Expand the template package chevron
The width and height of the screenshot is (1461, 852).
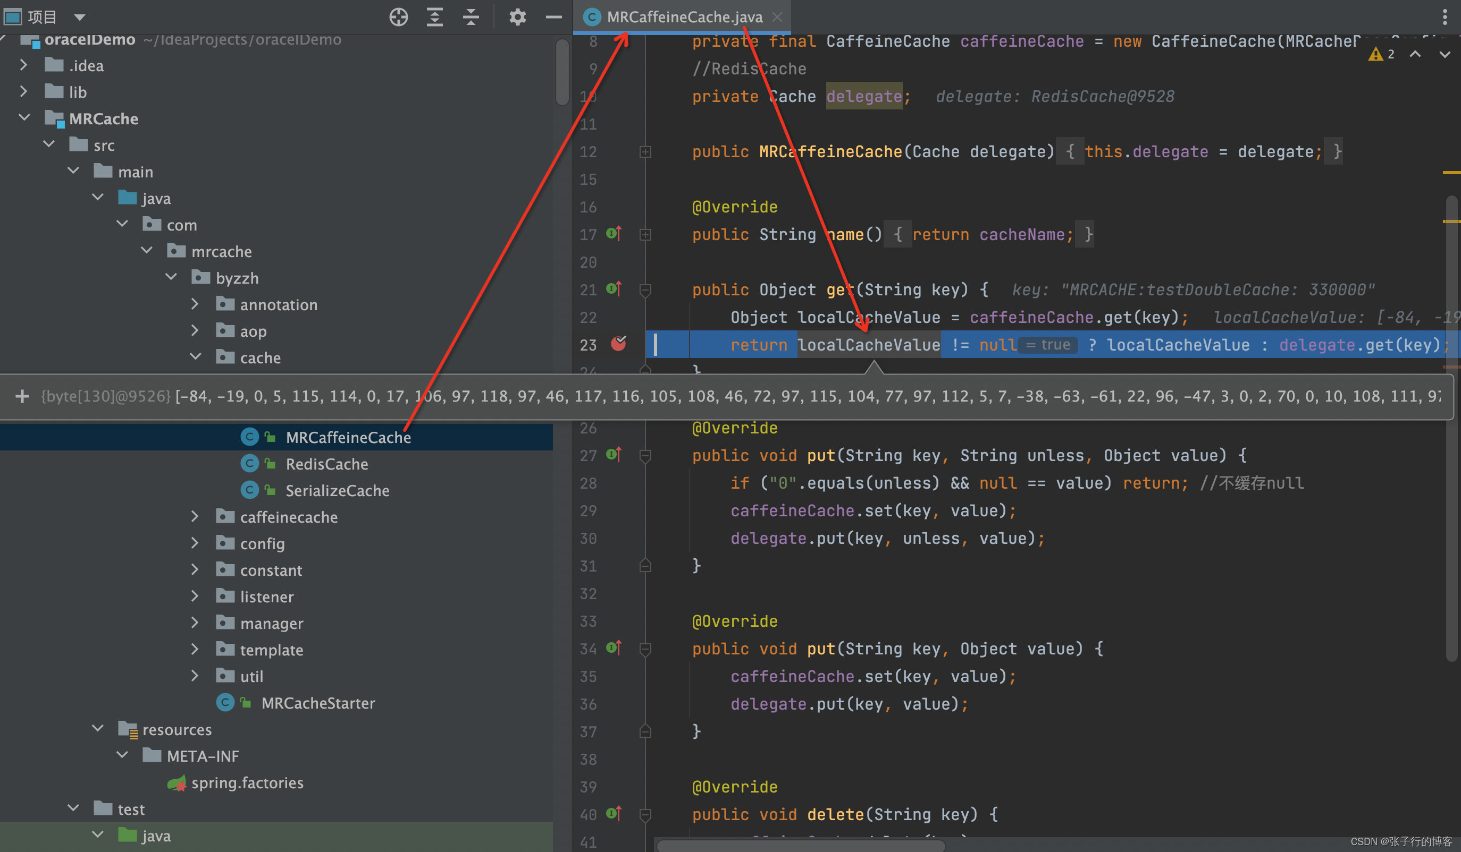coord(195,649)
